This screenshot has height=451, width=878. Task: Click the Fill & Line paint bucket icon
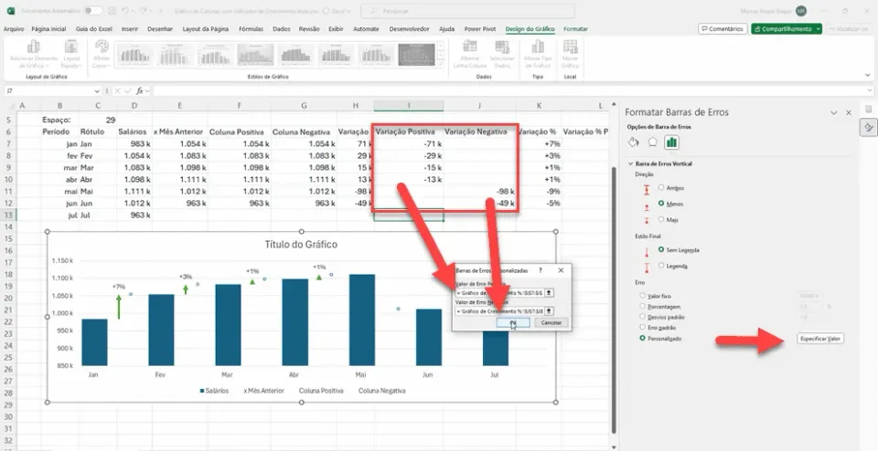click(x=633, y=142)
